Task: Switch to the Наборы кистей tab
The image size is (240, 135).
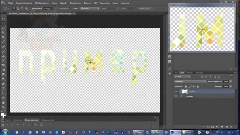Action: point(48,120)
